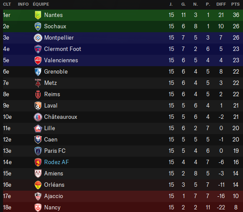Click the Reims red badge
This screenshot has height=212, width=243.
pyautogui.click(x=38, y=94)
